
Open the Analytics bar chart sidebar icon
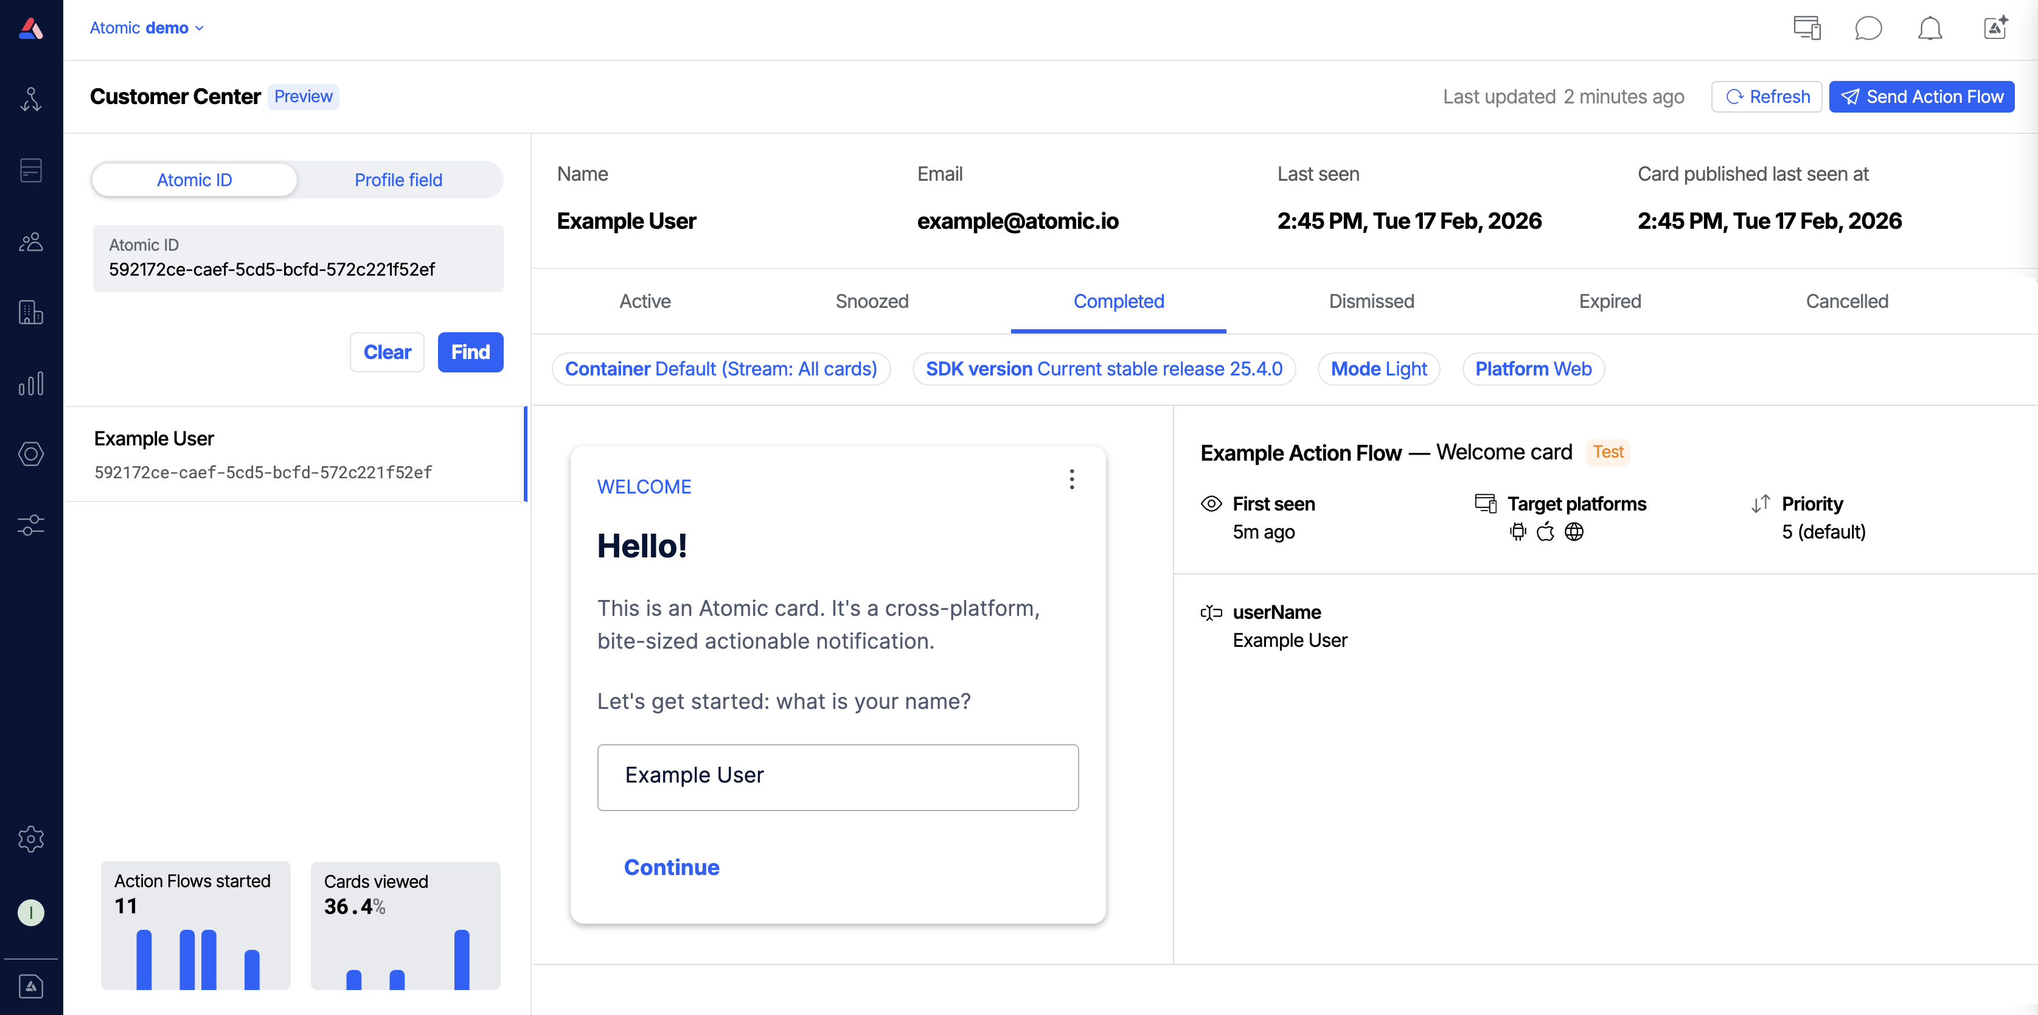31,385
